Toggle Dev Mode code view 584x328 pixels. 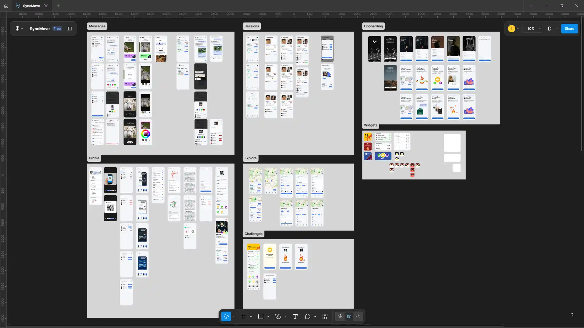[358, 316]
